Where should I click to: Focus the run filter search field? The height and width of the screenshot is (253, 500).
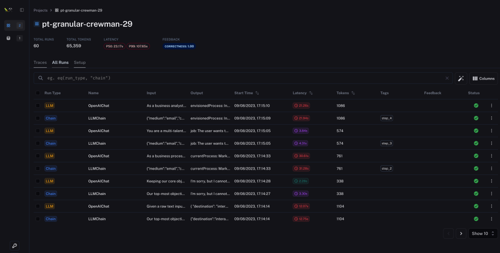[x=243, y=78]
